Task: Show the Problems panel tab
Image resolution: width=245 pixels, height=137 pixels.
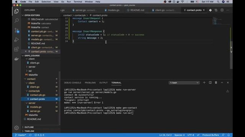Action: (x=90, y=83)
